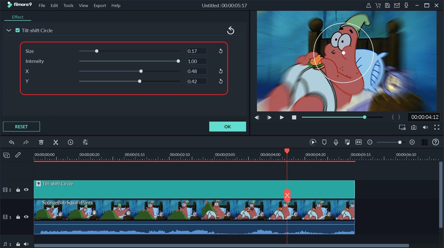Click the redo arrow in timeline toolbar
Viewport: 444px width, 248px height.
[26, 142]
